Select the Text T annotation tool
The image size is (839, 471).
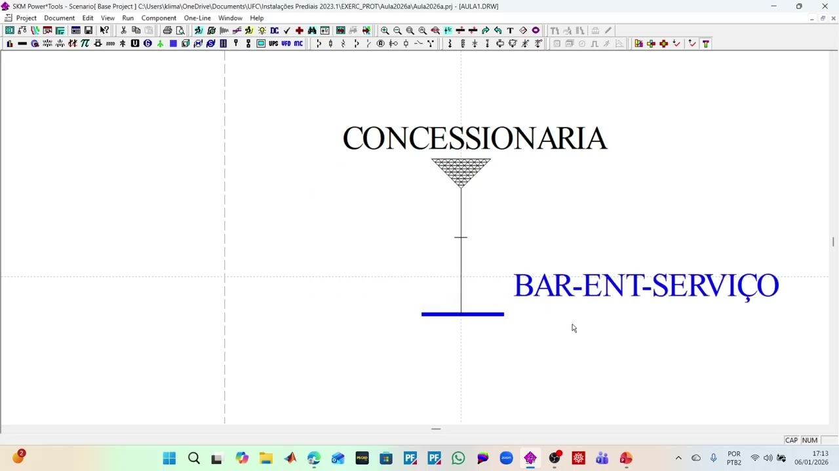coord(510,30)
